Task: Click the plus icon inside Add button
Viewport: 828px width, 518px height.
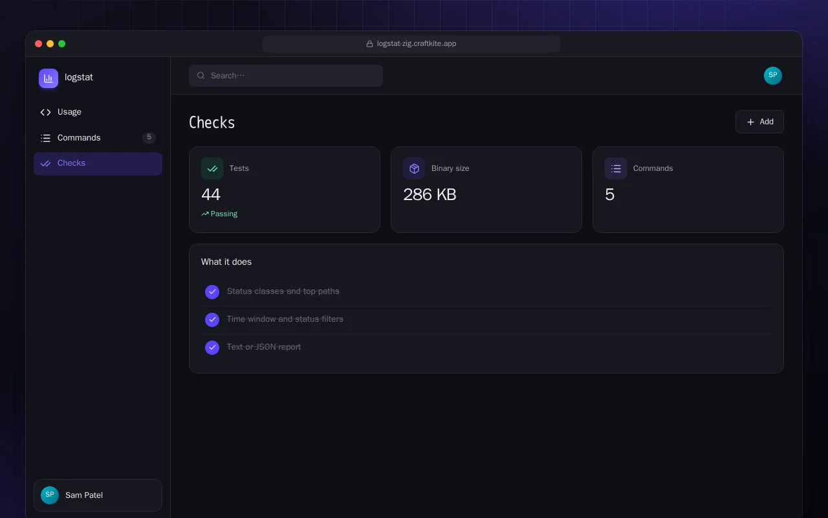Action: [x=750, y=122]
